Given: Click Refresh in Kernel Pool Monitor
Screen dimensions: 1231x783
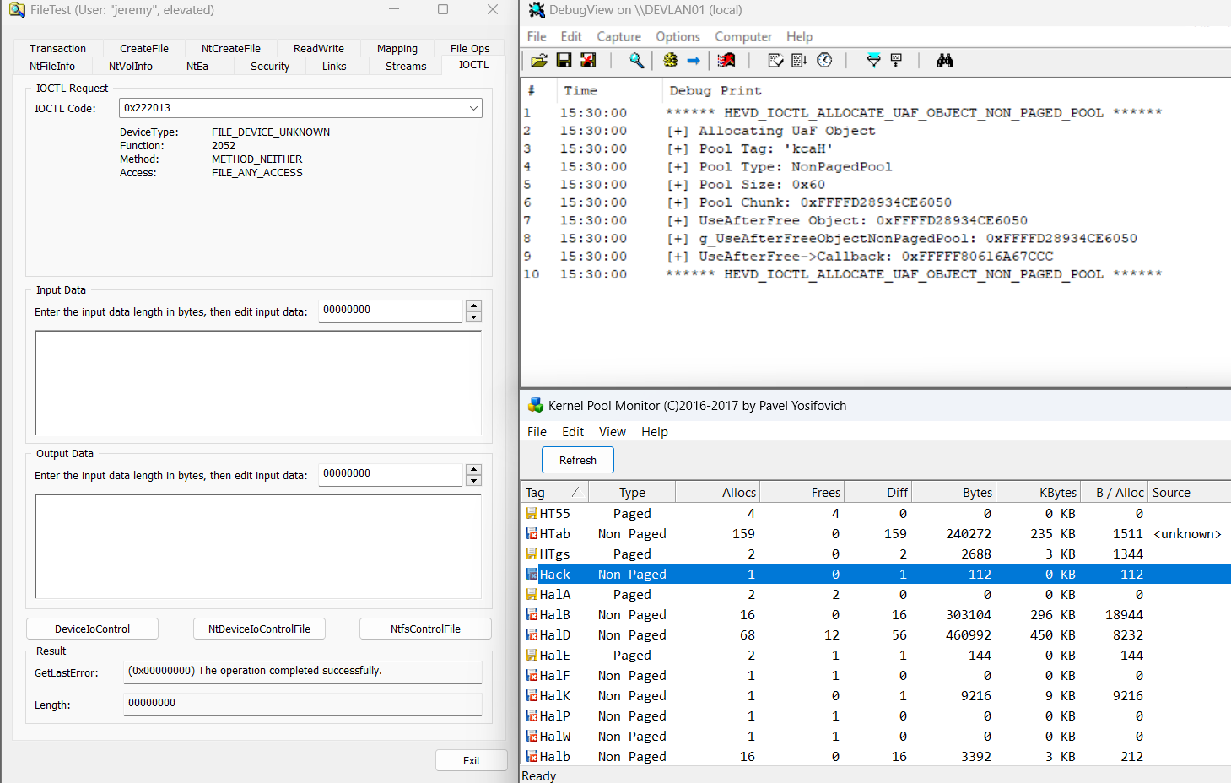Looking at the screenshot, I should click(578, 460).
